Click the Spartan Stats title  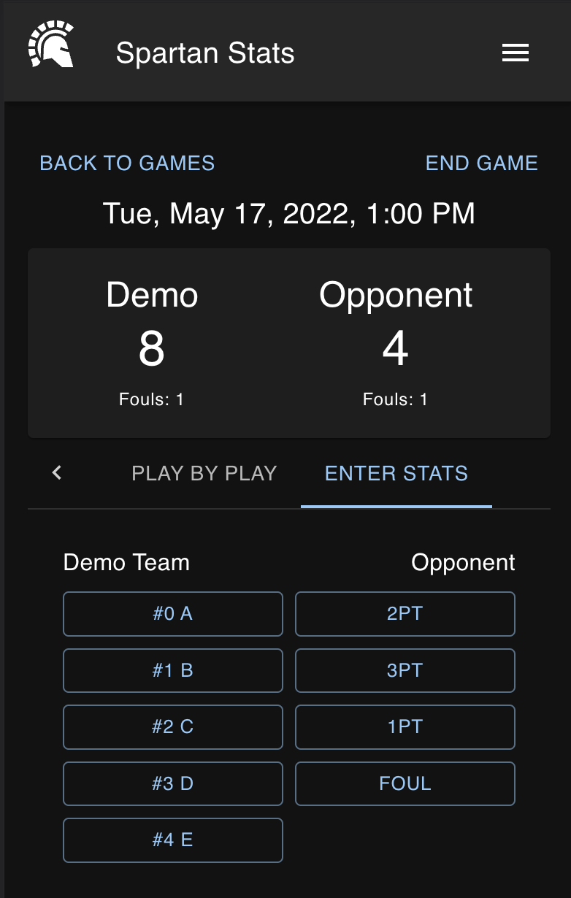[x=205, y=53]
